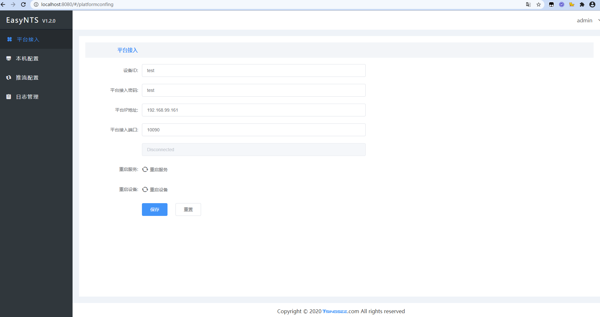Reload the page with refresh icon
Viewport: 600px width, 317px height.
[23, 4]
